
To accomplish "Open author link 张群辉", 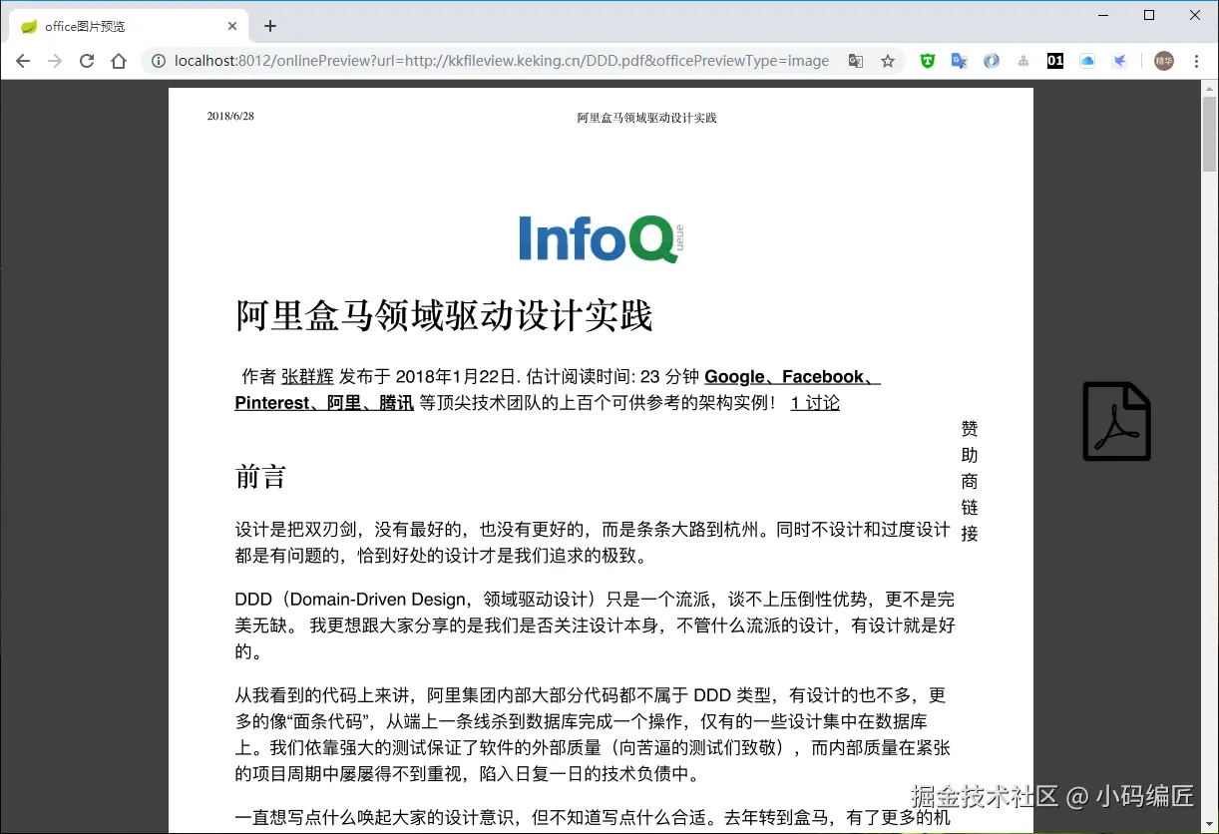I will [x=307, y=377].
